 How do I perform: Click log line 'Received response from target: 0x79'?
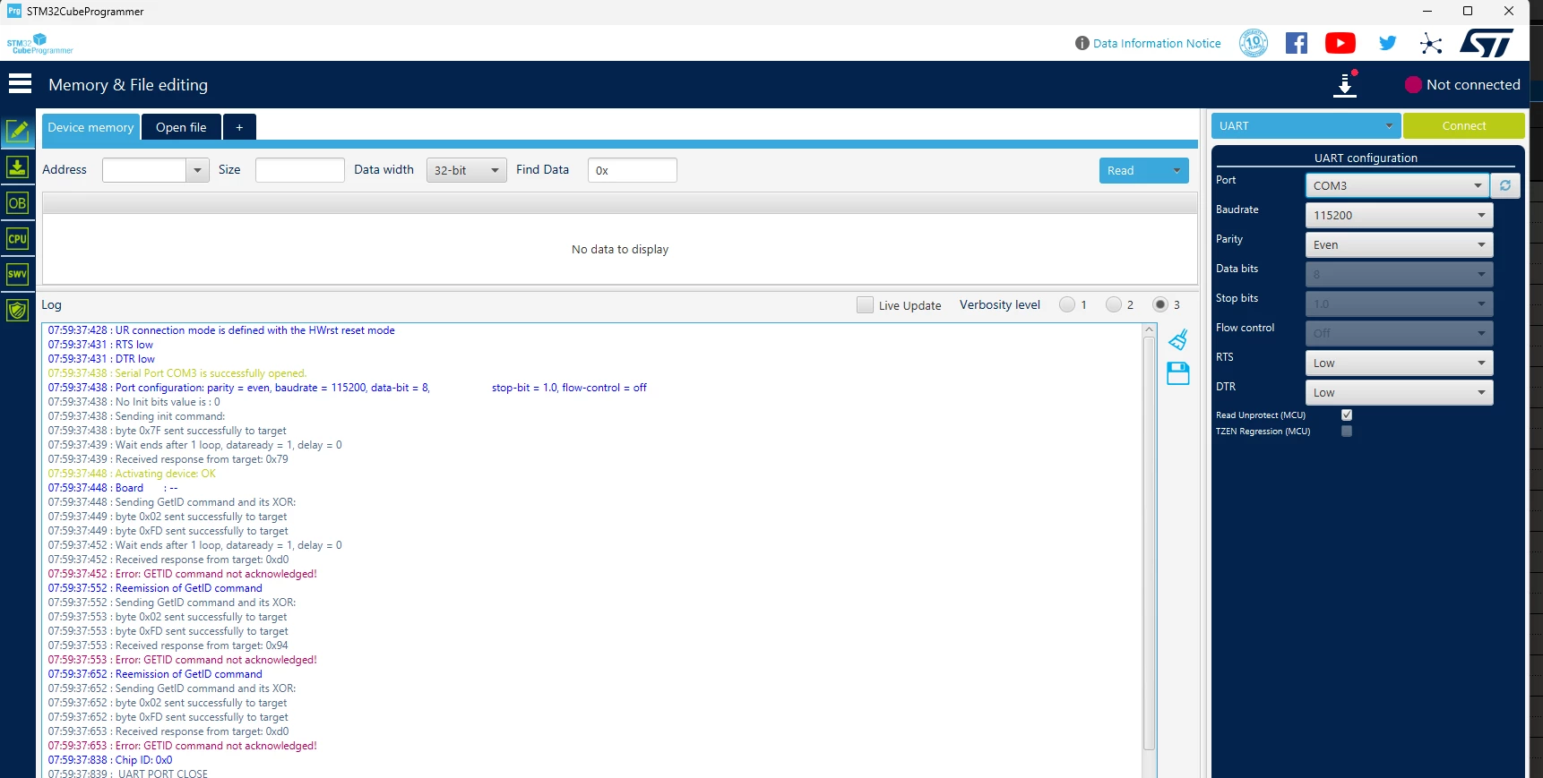tap(168, 459)
